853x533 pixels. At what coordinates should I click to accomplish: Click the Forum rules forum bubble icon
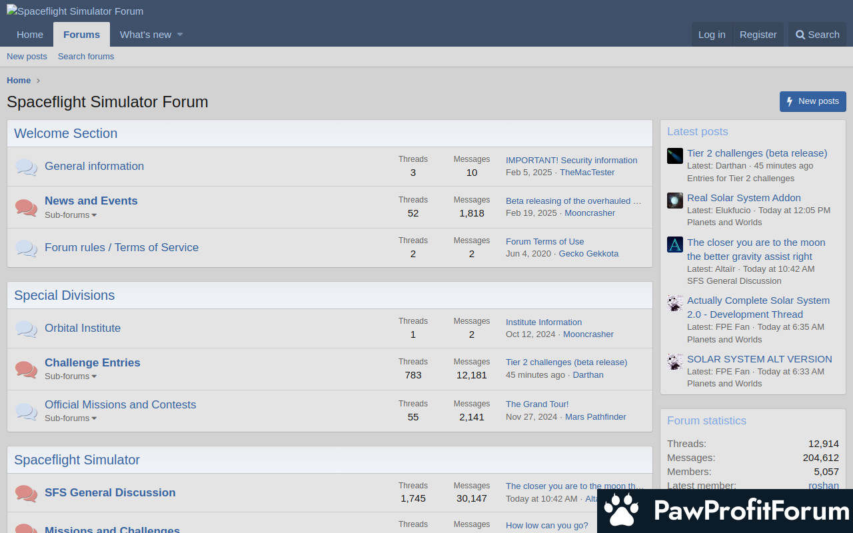point(26,248)
